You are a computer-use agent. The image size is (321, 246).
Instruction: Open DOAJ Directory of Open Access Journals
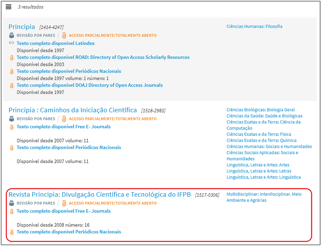(x=89, y=85)
